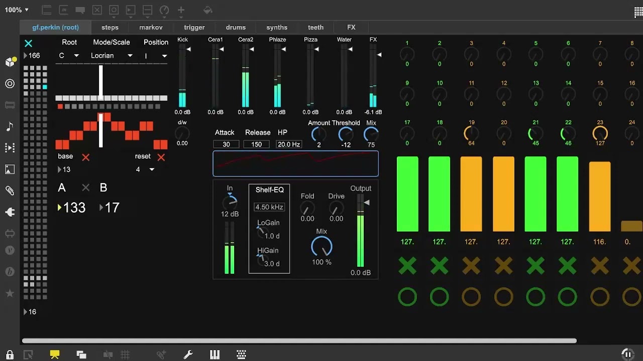643x361 pixels.
Task: Click the toggle object icon in top toolbar
Action: [97, 10]
